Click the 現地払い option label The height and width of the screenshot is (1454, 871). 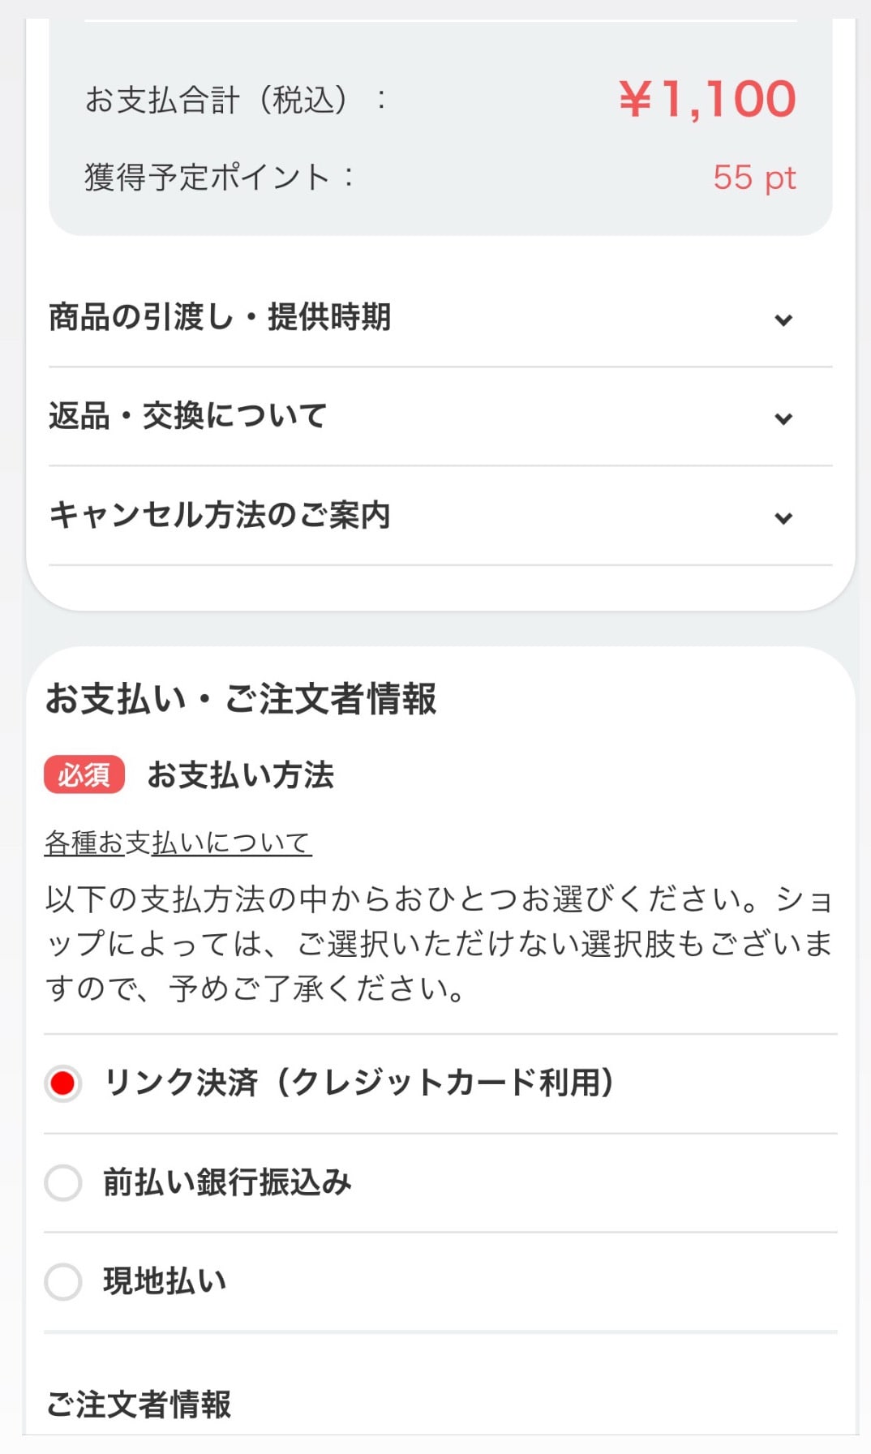[x=165, y=1281]
